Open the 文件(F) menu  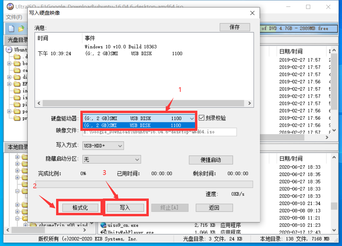coord(14,17)
